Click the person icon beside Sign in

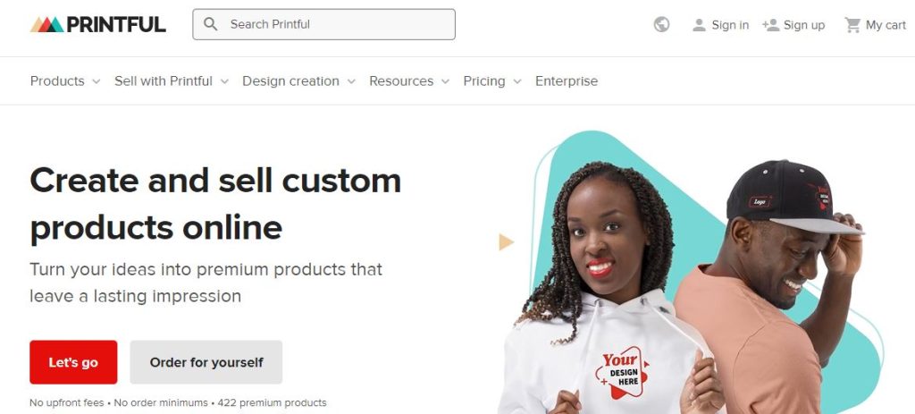(699, 25)
